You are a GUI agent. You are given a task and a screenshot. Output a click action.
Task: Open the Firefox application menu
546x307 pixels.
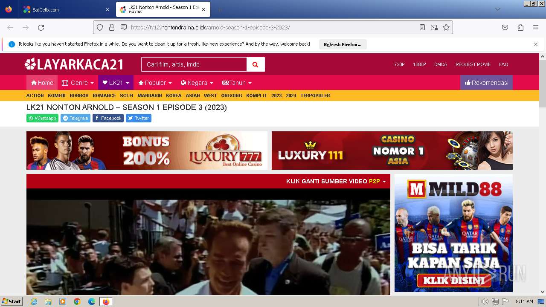(536, 27)
